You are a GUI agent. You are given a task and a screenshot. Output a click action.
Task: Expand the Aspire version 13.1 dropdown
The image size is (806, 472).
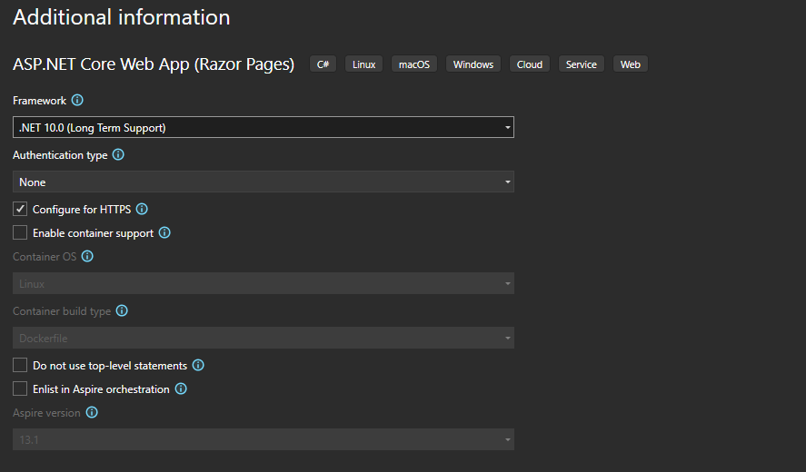tap(264, 440)
